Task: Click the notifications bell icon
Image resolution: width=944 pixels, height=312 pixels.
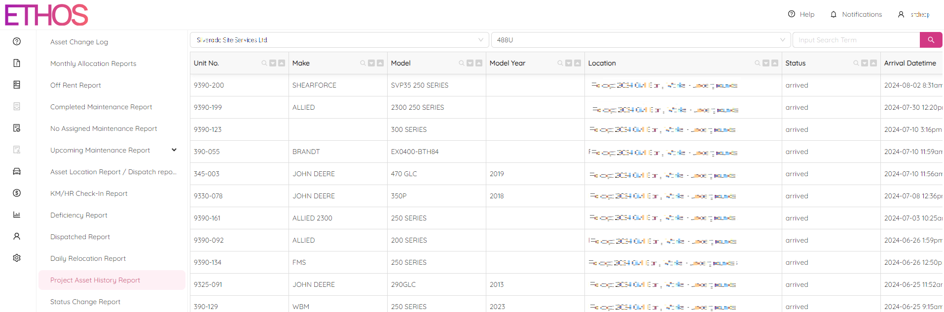Action: click(x=834, y=14)
